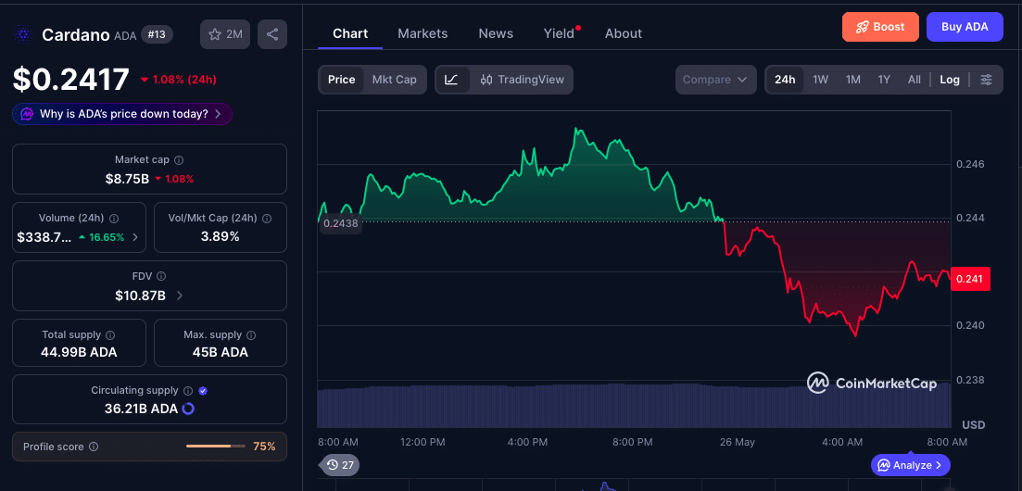
Task: Click the USD currency label on chart
Action: (974, 425)
